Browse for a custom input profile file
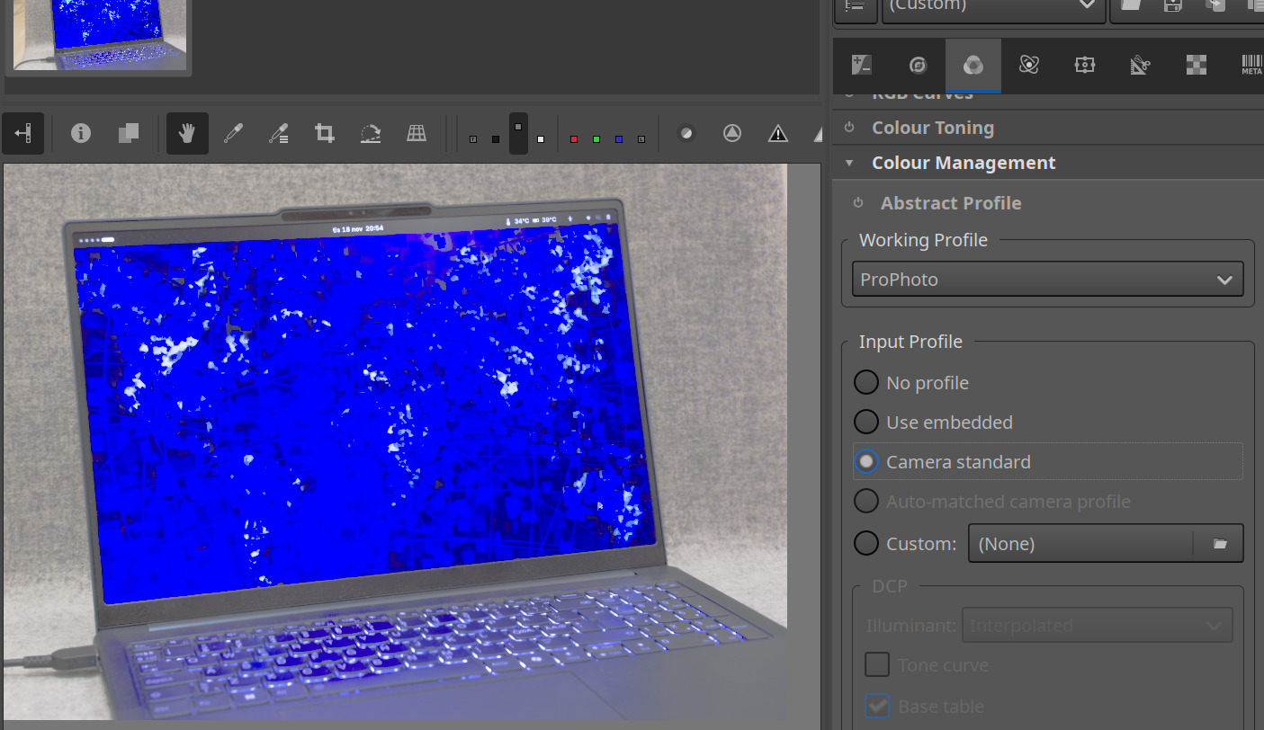 (x=1219, y=544)
